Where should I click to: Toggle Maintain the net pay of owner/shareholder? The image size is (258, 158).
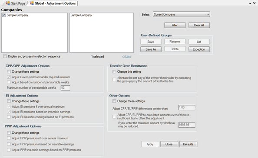click(x=114, y=80)
